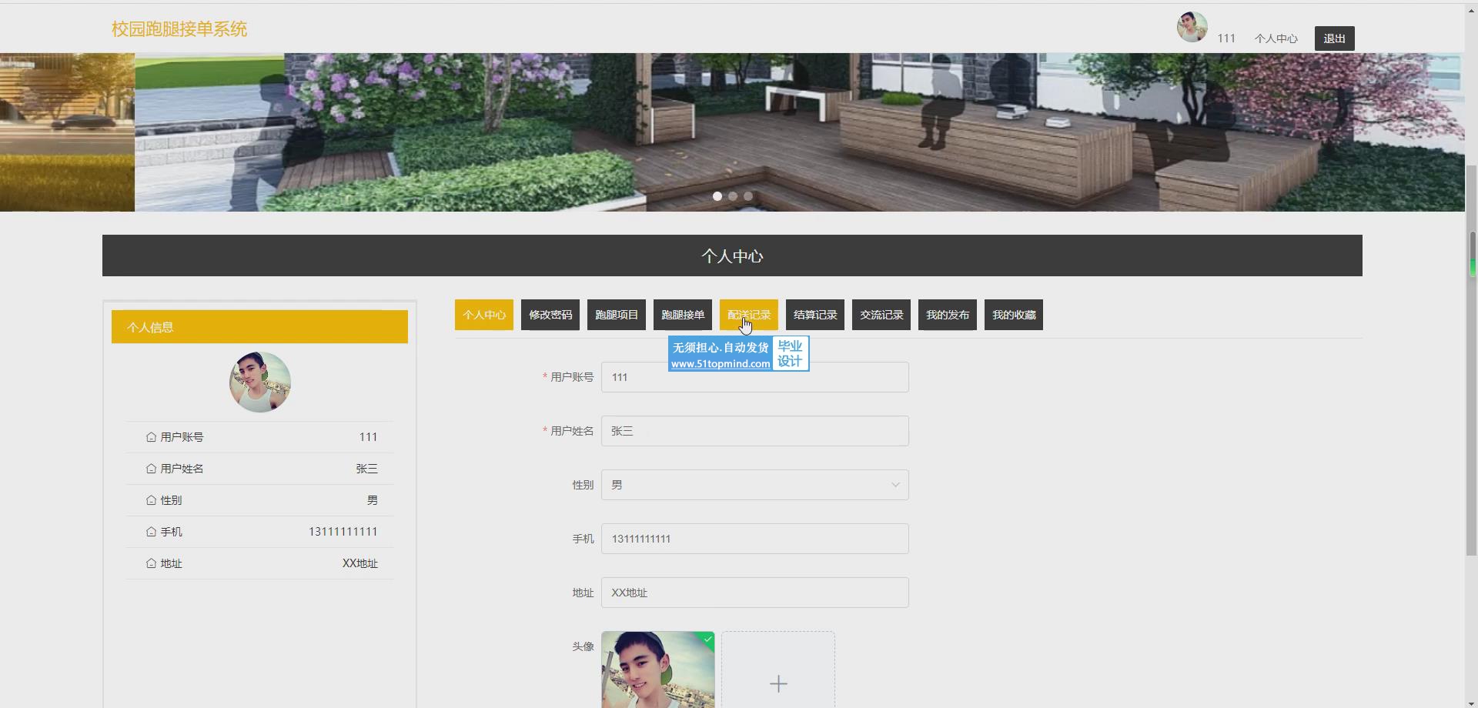
Task: Focus the 用户账号 input field
Action: (754, 377)
